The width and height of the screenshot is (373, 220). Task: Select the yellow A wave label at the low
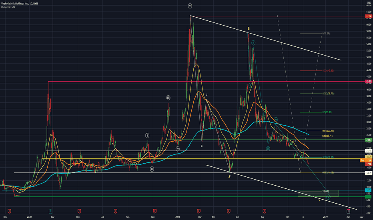click(230, 177)
